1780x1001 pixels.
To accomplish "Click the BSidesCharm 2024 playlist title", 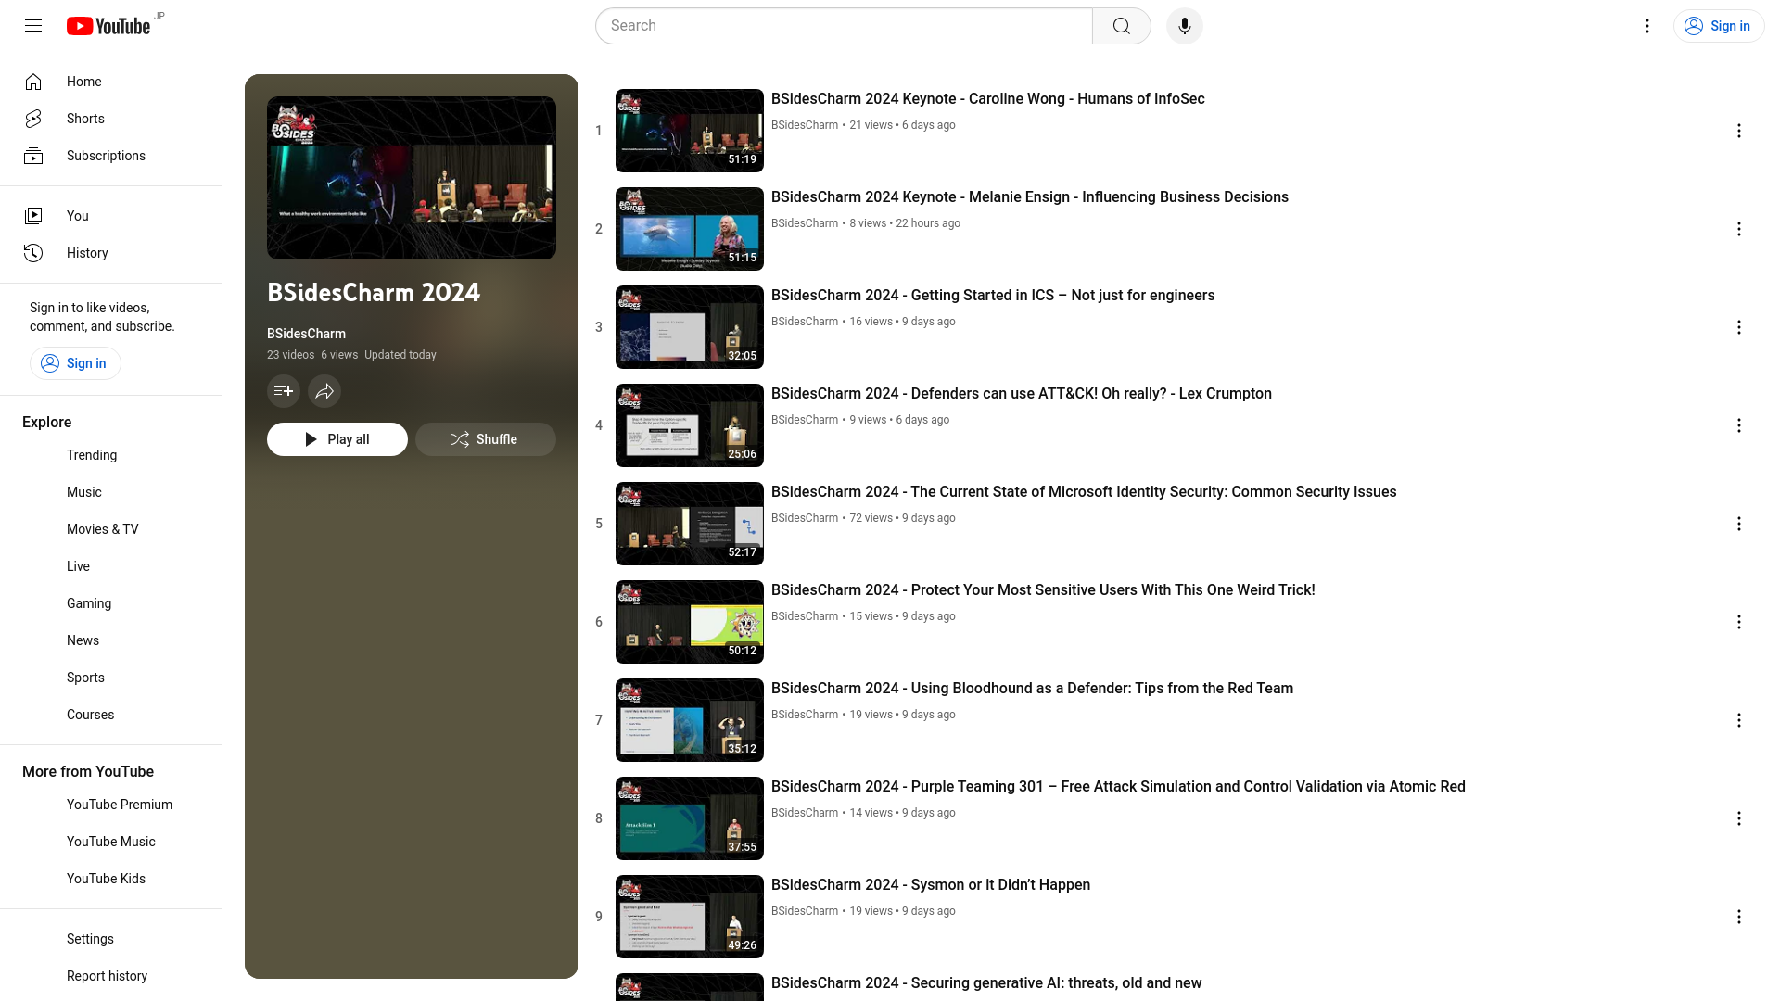I will pos(374,293).
